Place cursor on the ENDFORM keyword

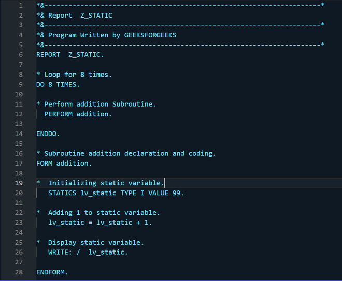(52, 272)
